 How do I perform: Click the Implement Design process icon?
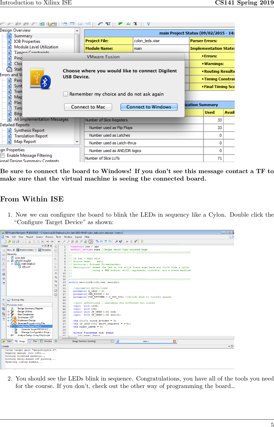click(12, 320)
